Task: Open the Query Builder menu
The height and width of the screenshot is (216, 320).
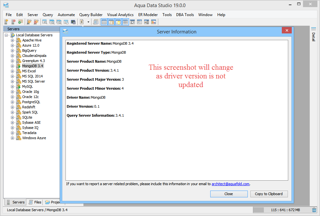Action: [91, 15]
